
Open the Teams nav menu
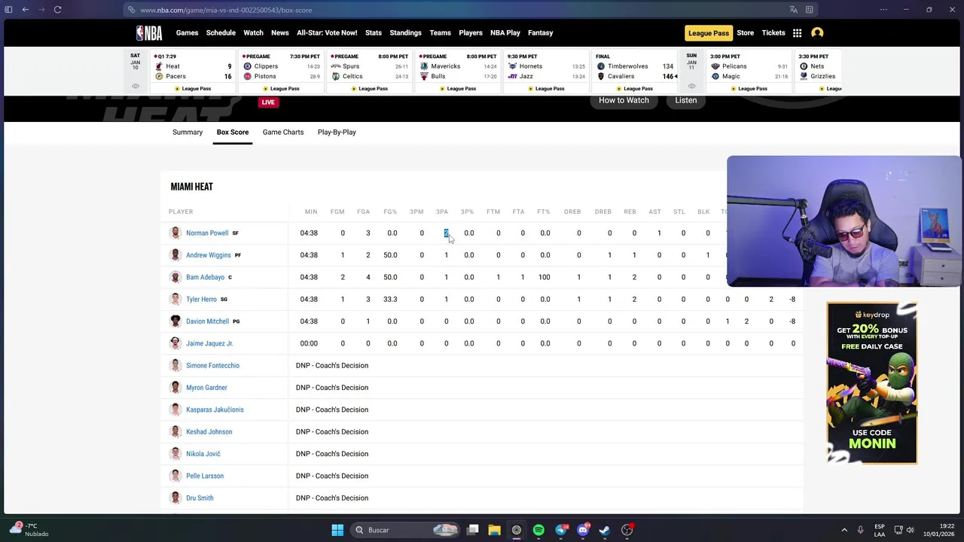pos(440,33)
